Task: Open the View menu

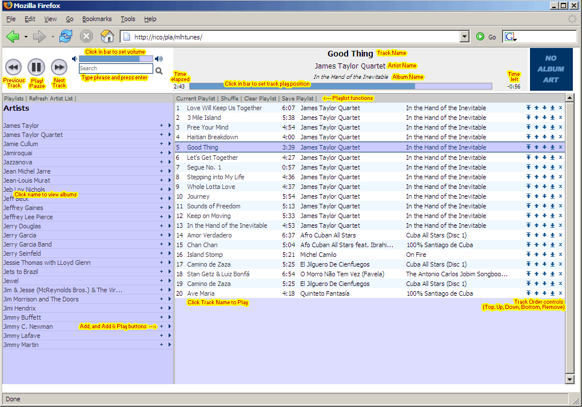Action: click(x=50, y=19)
